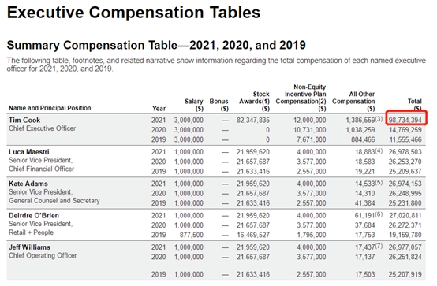Click Kate Adams in the table

coord(28,184)
